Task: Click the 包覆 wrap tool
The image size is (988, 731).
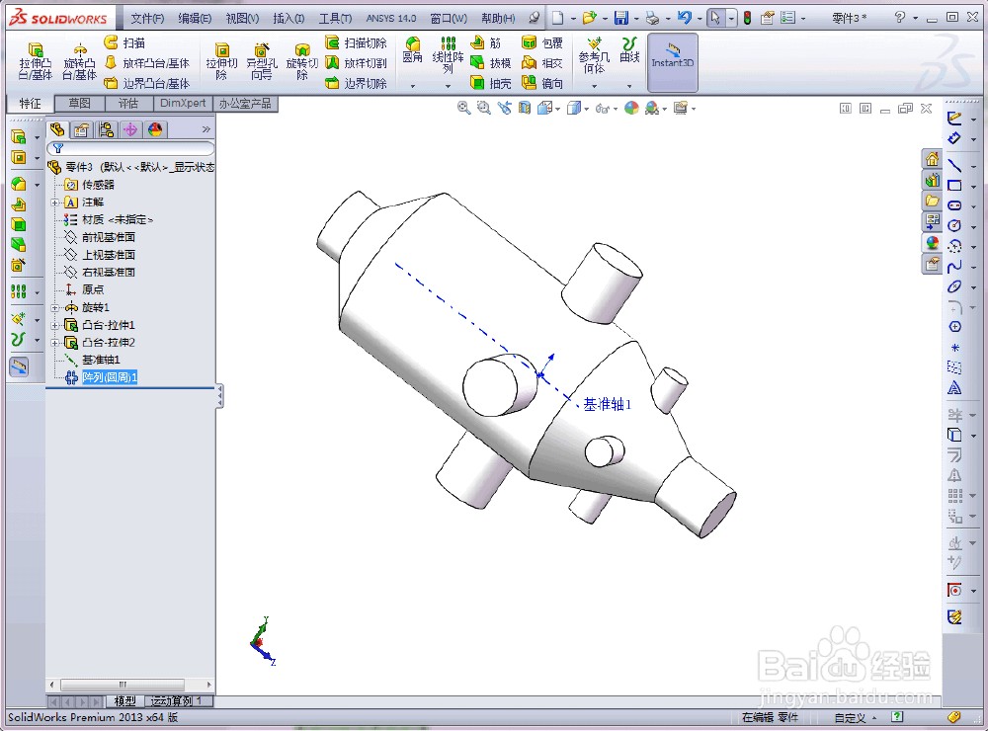Action: 542,42
